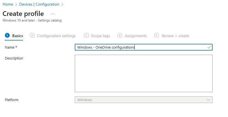The image size is (228, 117).
Task: Click the step 3 circle icon
Action: coord(86,35)
